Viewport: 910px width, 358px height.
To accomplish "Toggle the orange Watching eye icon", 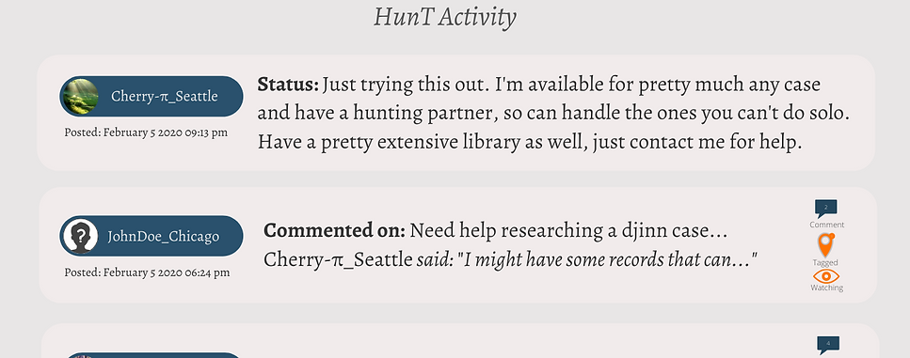I will click(x=826, y=275).
